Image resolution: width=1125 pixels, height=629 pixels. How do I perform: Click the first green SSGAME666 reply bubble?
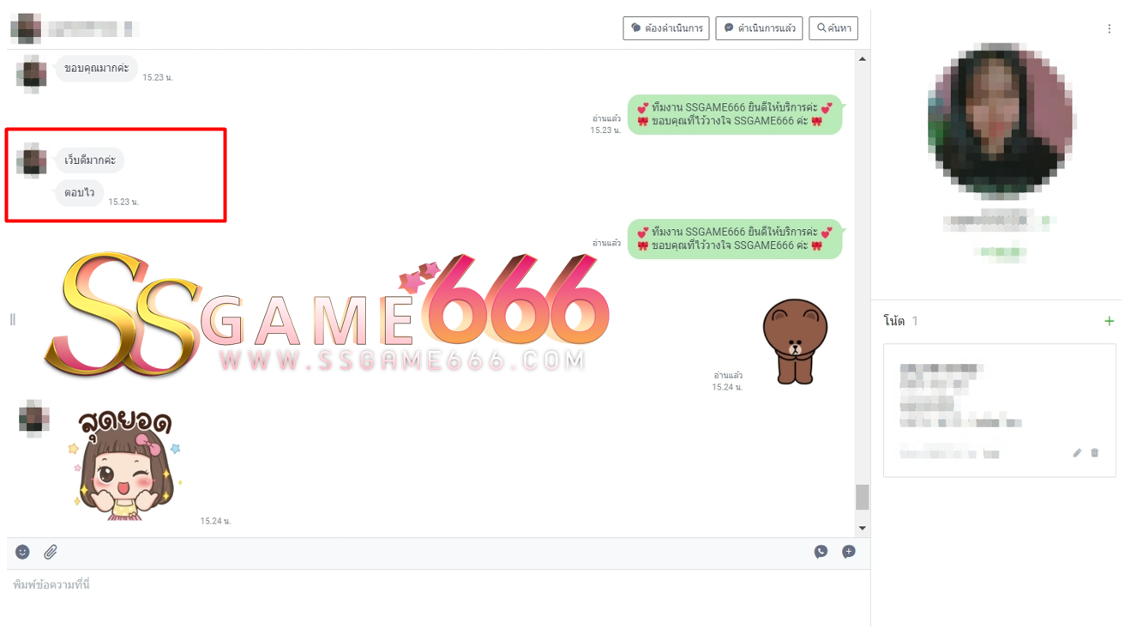[x=735, y=115]
